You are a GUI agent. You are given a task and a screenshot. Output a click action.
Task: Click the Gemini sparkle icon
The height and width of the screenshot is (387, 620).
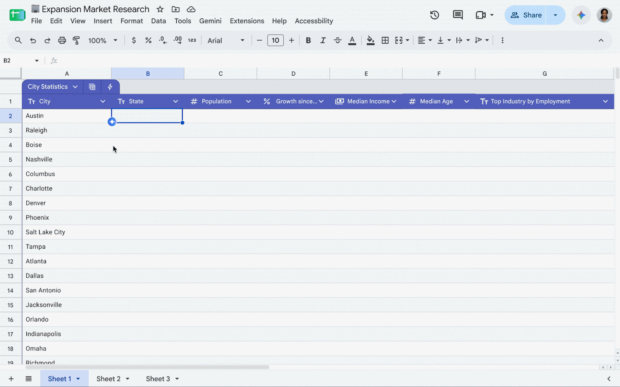tap(581, 15)
